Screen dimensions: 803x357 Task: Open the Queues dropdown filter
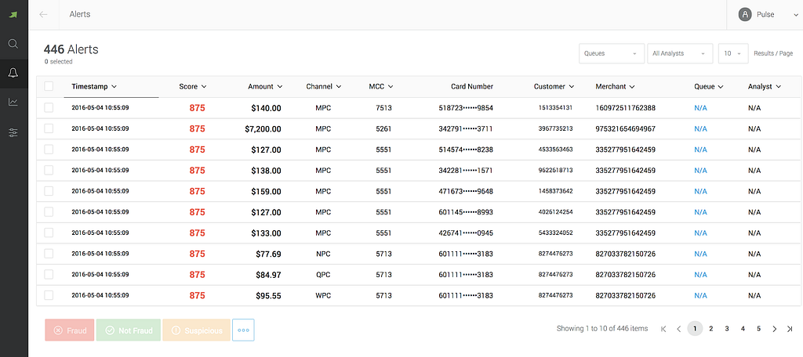pos(612,53)
